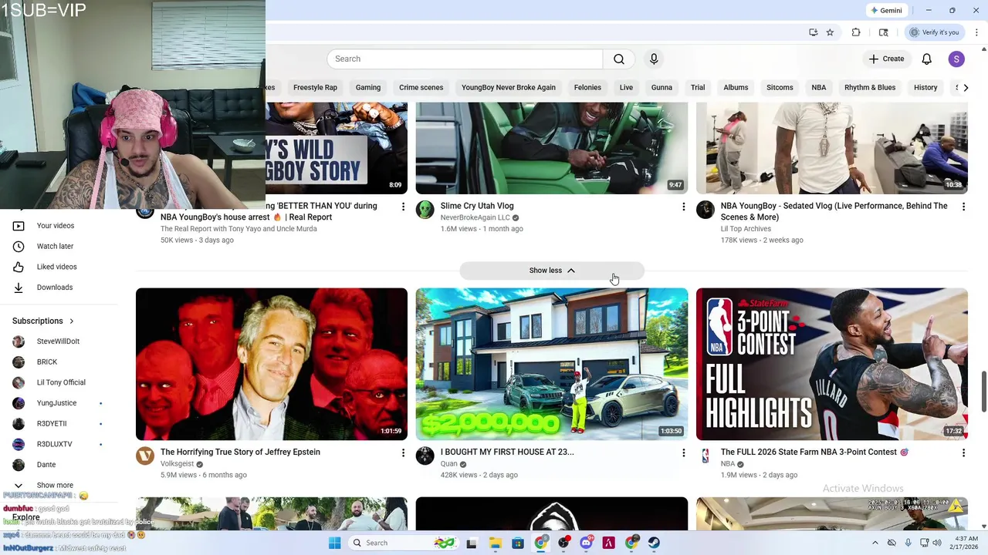988x555 pixels.
Task: Select the History topic chip
Action: [x=925, y=88]
